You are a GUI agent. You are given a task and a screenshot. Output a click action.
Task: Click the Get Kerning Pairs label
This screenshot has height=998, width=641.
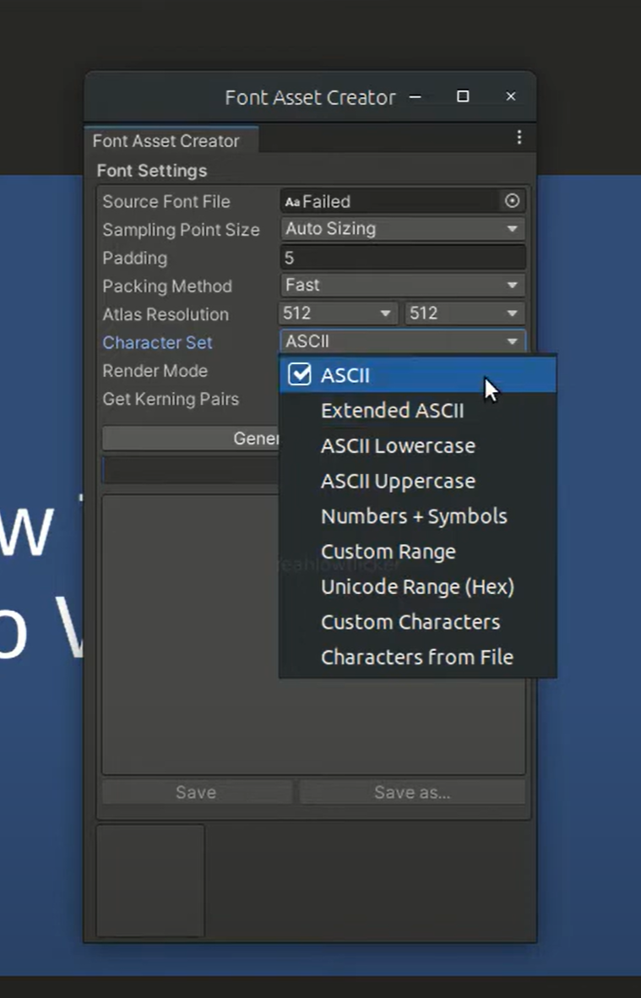[171, 399]
